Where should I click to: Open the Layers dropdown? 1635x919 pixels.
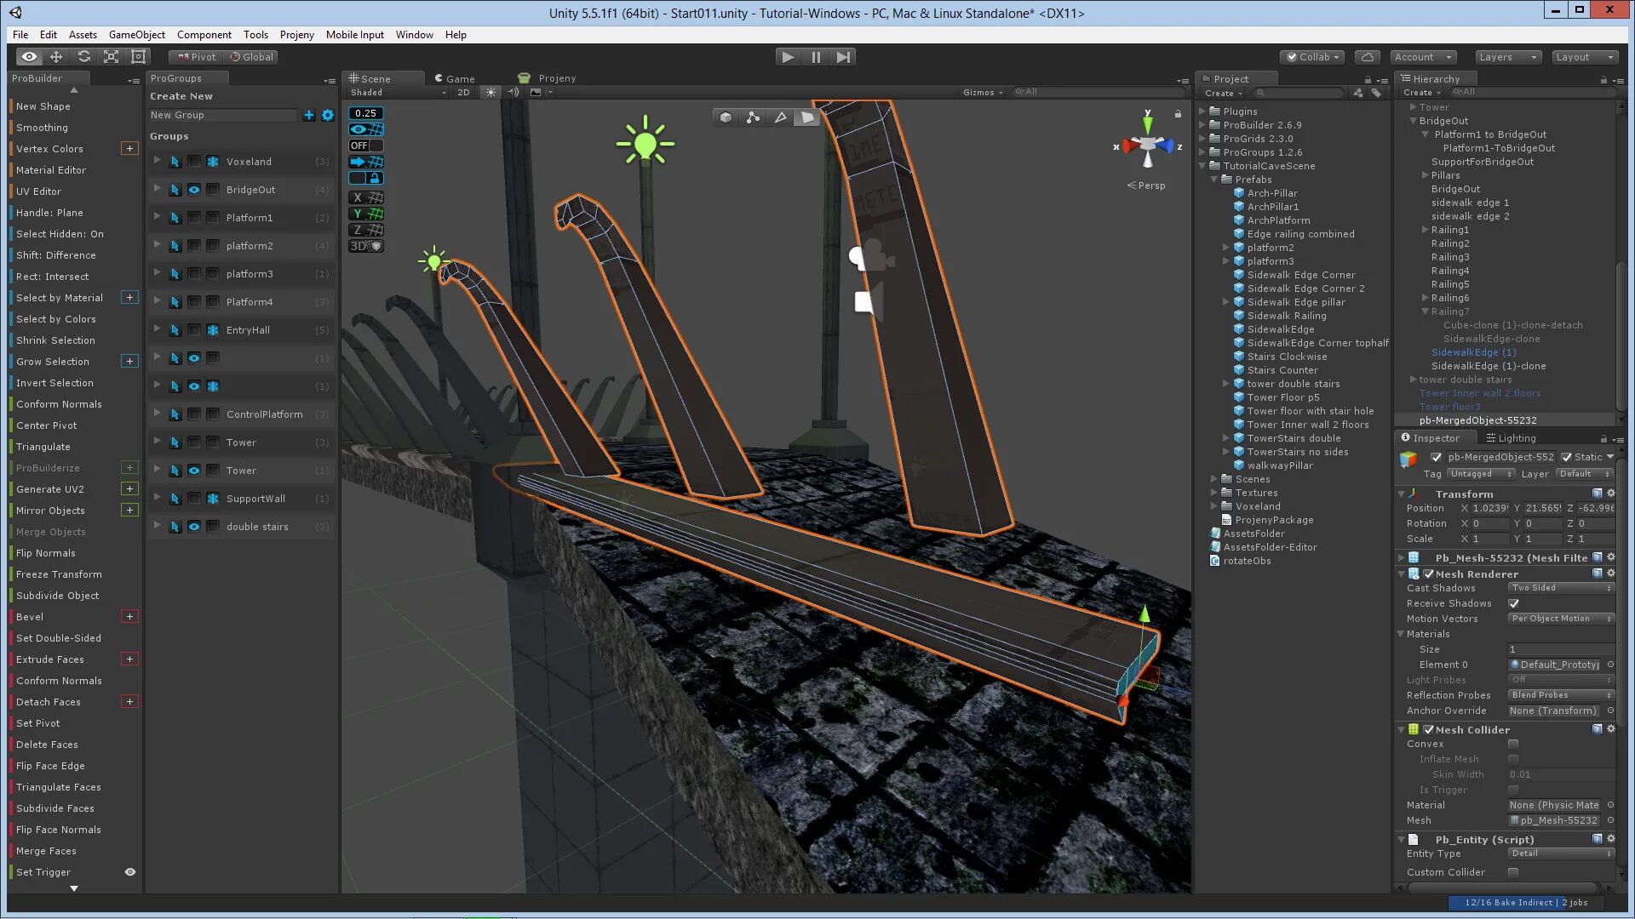[1507, 57]
